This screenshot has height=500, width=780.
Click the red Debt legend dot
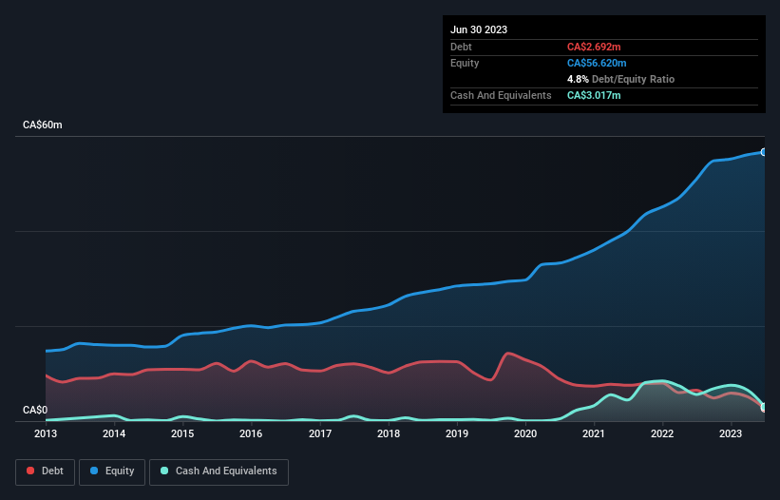30,471
